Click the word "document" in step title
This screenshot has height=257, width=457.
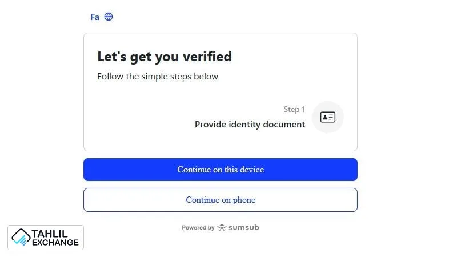click(284, 124)
